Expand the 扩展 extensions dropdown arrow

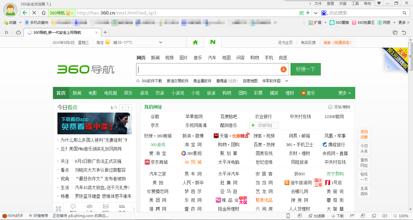point(325,23)
